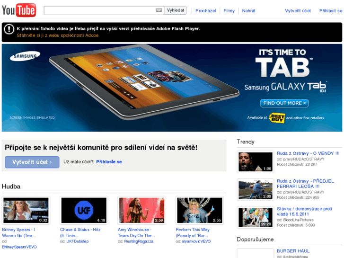Open the Filmy menu item
The height and width of the screenshot is (258, 344).
pyautogui.click(x=229, y=11)
